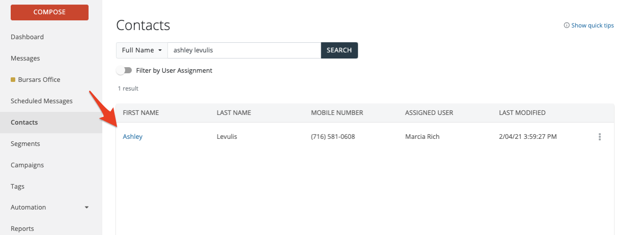617x235 pixels.
Task: Sort by Last Modified column header
Action: (522, 113)
